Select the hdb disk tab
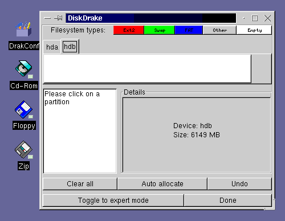 tap(70, 47)
